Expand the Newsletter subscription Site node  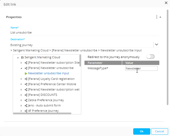click(x=21, y=63)
